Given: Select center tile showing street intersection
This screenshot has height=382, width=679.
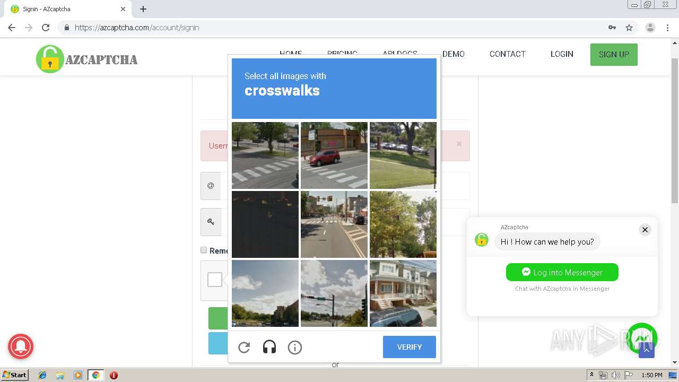Looking at the screenshot, I should (334, 224).
